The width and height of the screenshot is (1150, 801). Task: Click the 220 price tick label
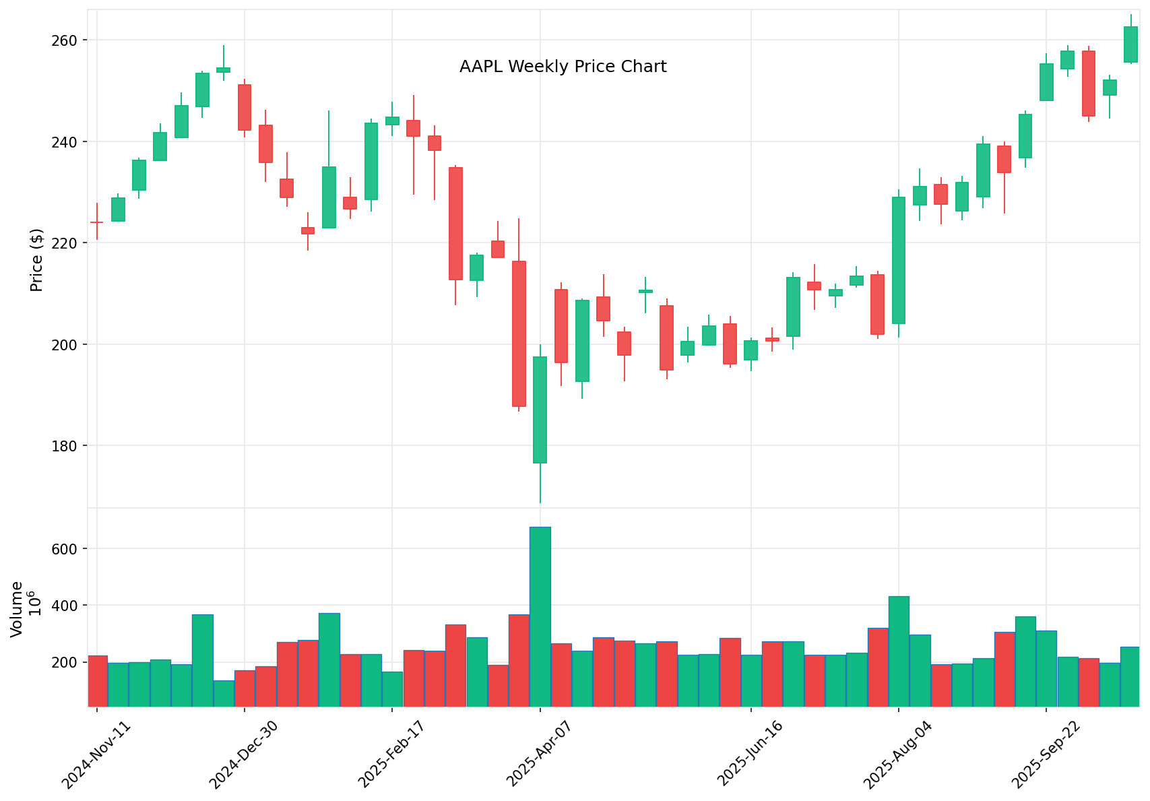(65, 243)
